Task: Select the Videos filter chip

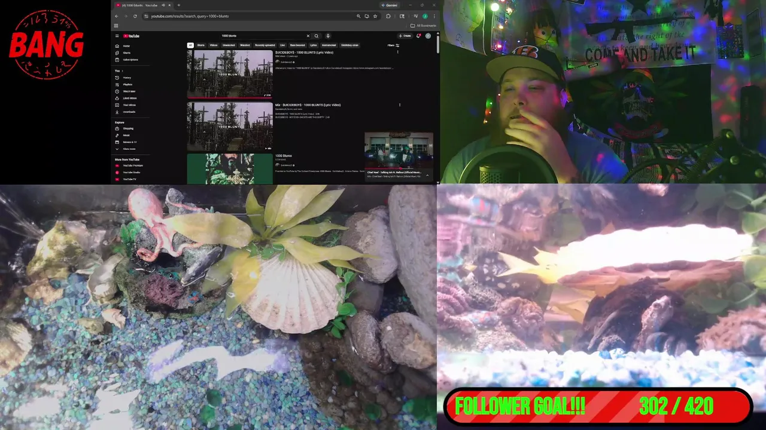Action: (214, 45)
